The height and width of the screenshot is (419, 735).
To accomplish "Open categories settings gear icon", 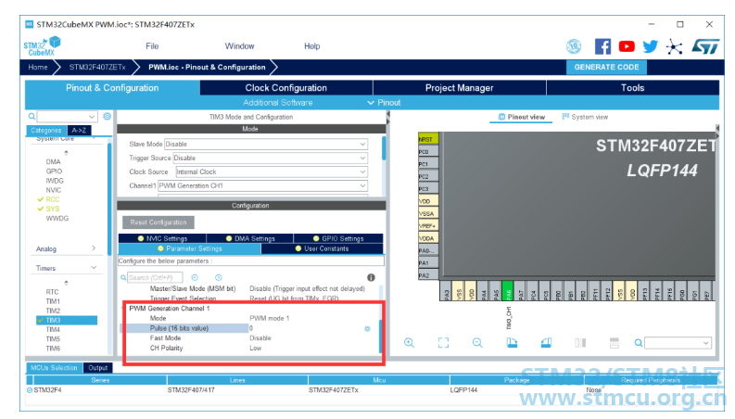I will pyautogui.click(x=107, y=116).
